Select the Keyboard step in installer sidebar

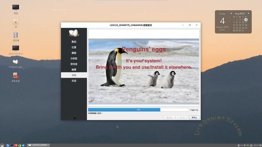point(74,53)
